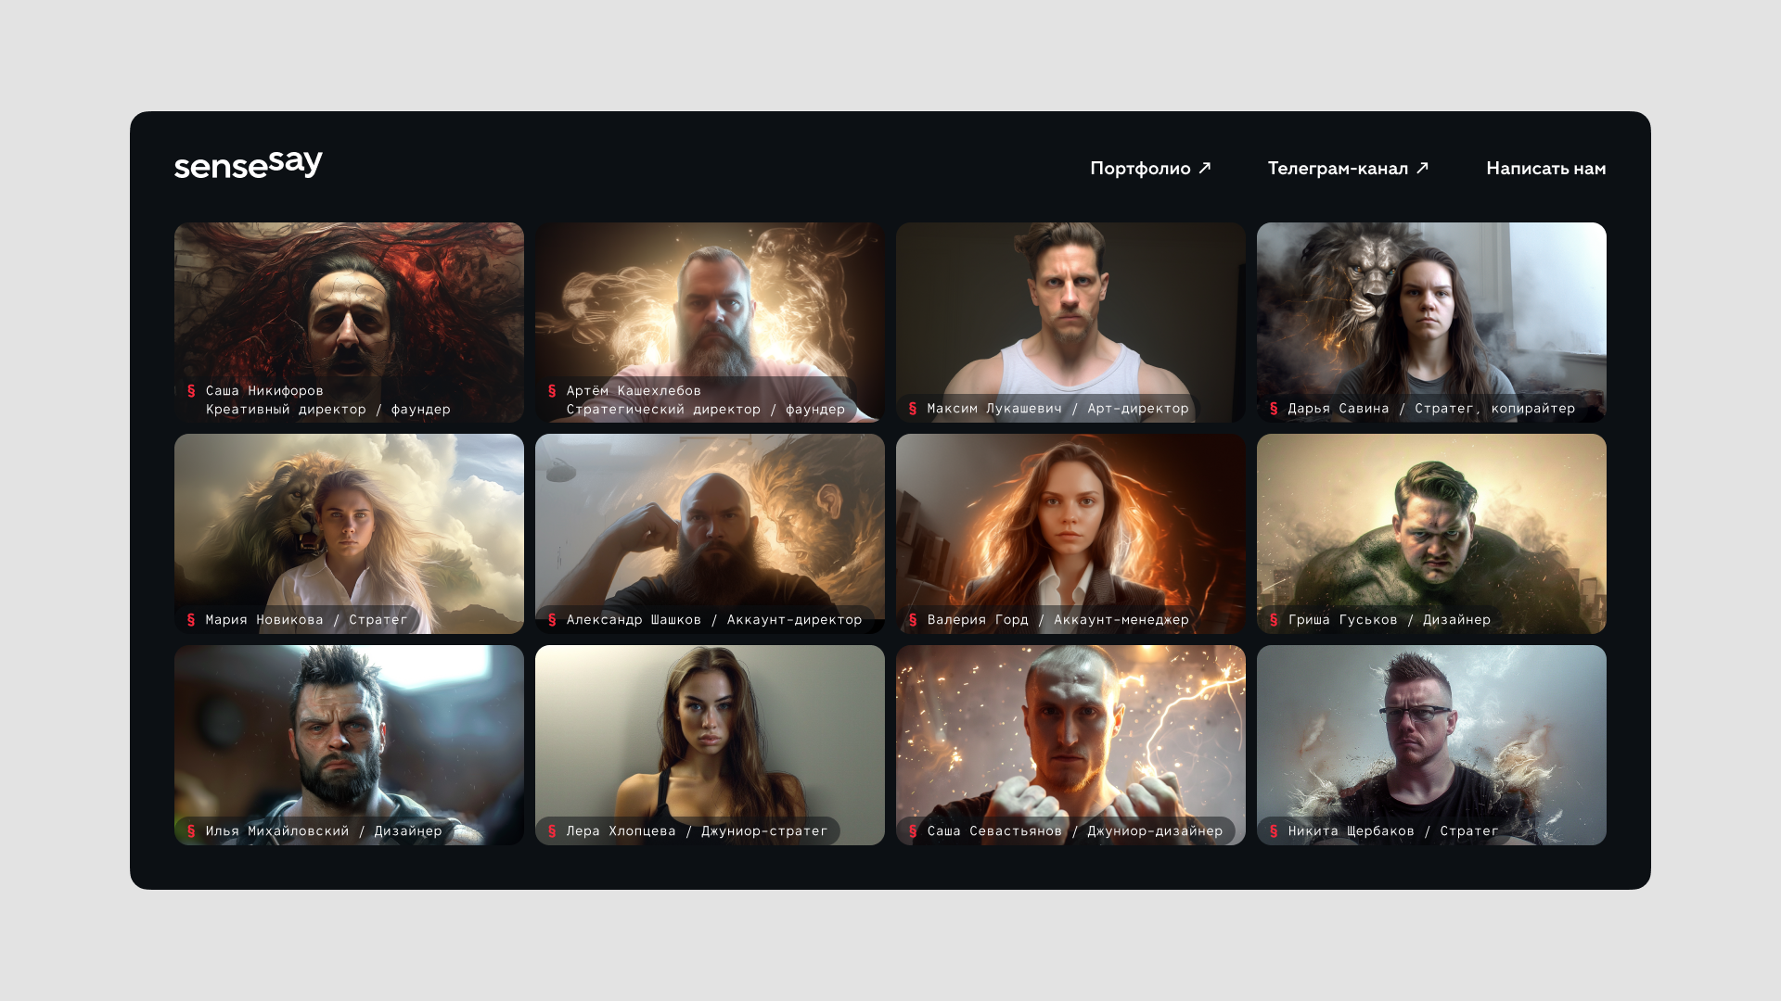Click the text Стратегический директор / фаундер
Image resolution: width=1781 pixels, height=1001 pixels.
[706, 409]
